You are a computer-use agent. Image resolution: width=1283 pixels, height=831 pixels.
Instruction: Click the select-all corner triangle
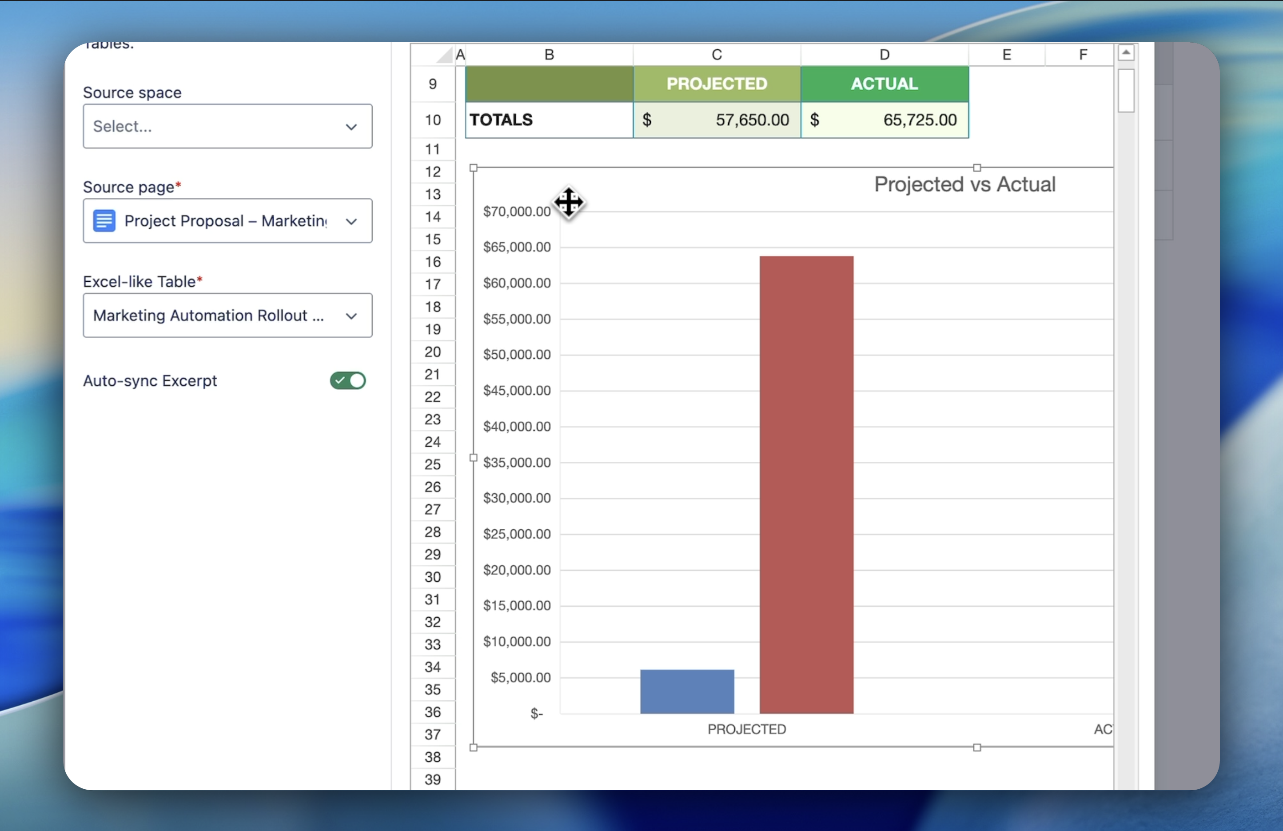tap(444, 55)
